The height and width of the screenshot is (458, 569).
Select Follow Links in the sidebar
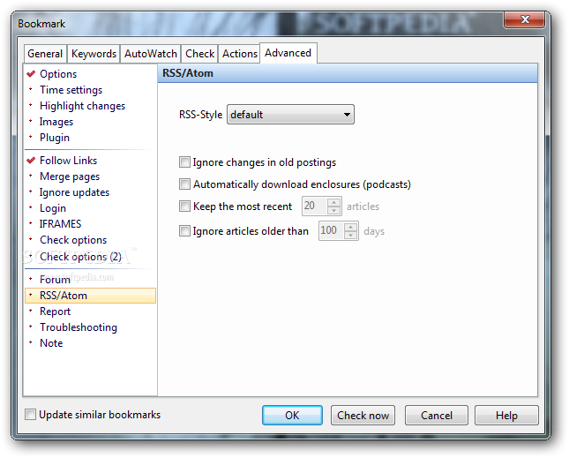click(x=68, y=161)
